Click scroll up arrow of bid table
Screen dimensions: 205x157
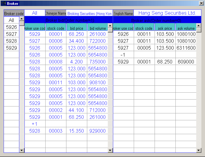click(110, 26)
